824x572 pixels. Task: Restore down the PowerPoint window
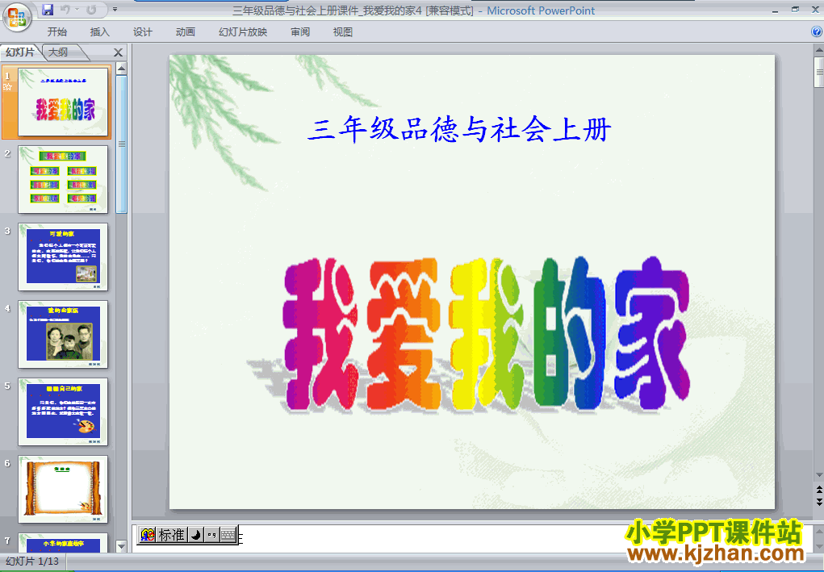point(795,10)
